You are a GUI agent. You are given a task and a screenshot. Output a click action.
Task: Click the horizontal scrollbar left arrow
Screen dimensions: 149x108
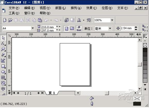click(78, 93)
